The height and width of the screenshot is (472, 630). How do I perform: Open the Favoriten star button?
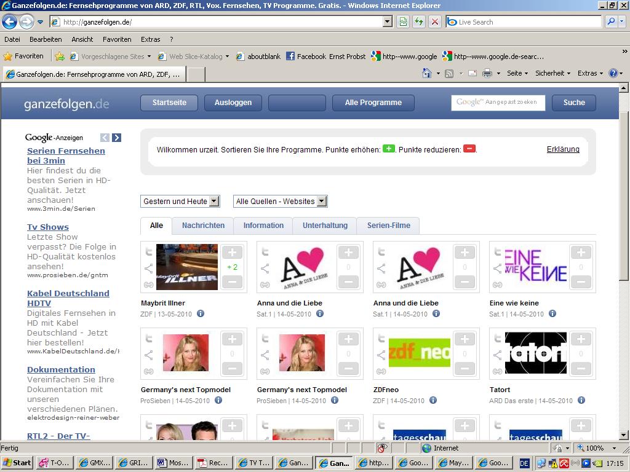pyautogui.click(x=24, y=56)
